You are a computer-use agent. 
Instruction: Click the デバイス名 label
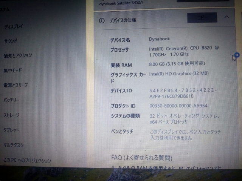point(120,40)
